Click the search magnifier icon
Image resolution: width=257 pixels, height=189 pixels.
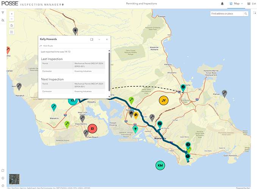(x=246, y=14)
